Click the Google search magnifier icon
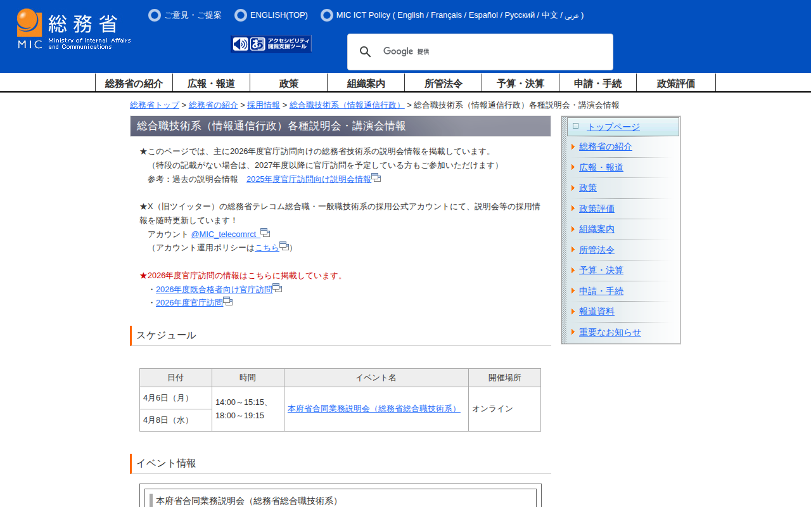 pos(366,52)
